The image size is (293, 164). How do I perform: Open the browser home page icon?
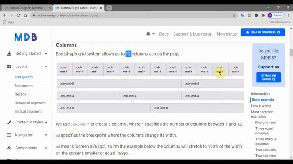tap(25, 15)
